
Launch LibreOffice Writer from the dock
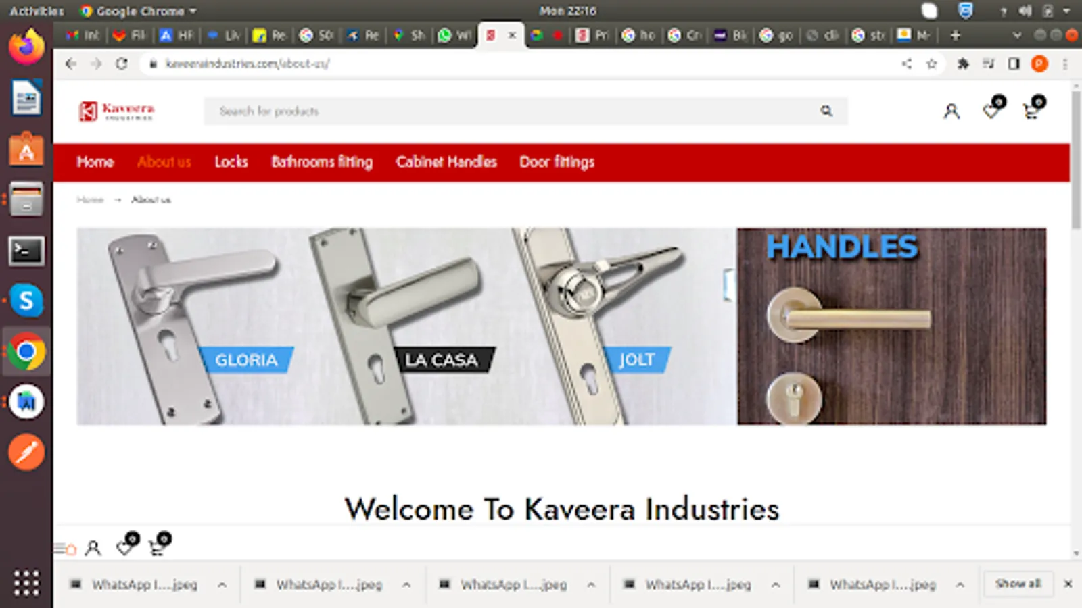tap(26, 98)
